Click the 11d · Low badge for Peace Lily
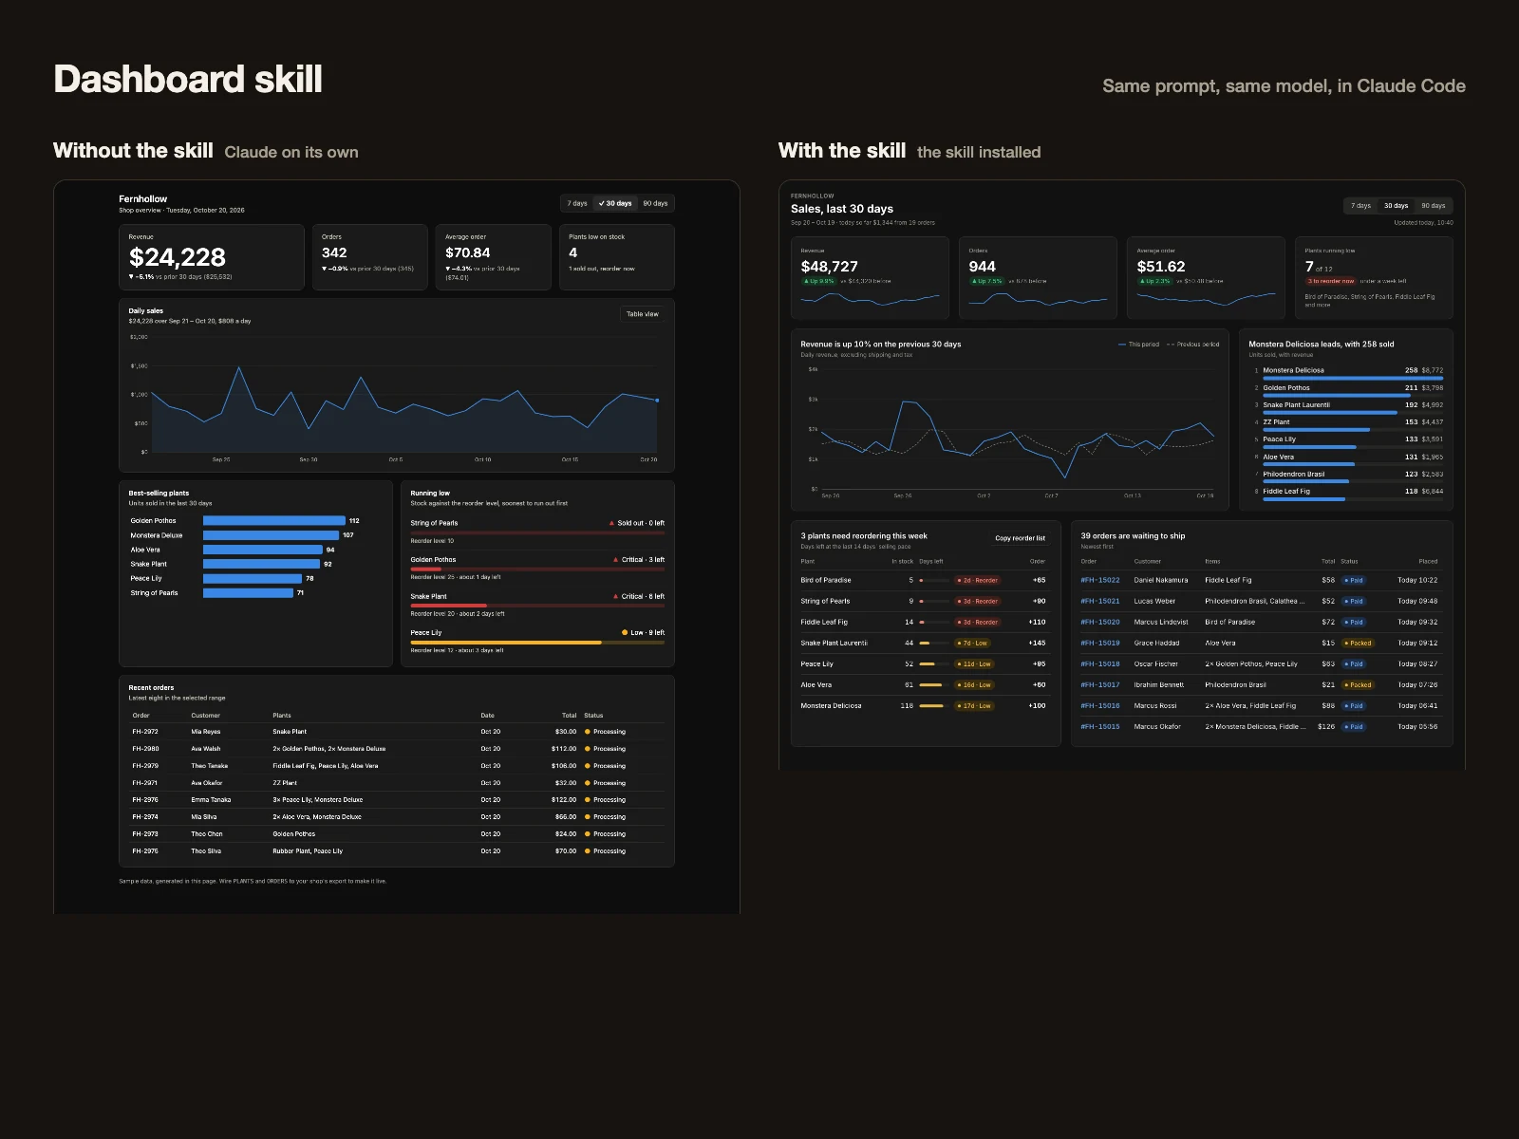Viewport: 1519px width, 1139px height. coord(974,663)
